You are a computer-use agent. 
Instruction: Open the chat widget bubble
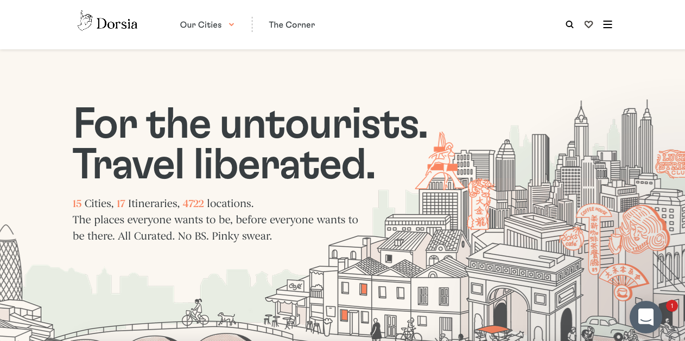[x=646, y=317]
